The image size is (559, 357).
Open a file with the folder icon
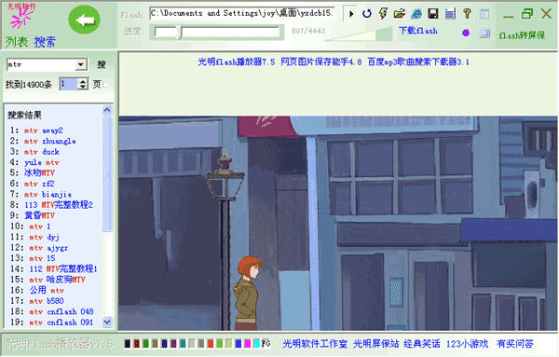coord(400,14)
